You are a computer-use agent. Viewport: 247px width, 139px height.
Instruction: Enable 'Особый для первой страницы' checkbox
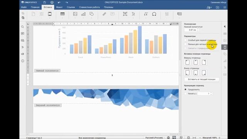pyautogui.click(x=186, y=40)
